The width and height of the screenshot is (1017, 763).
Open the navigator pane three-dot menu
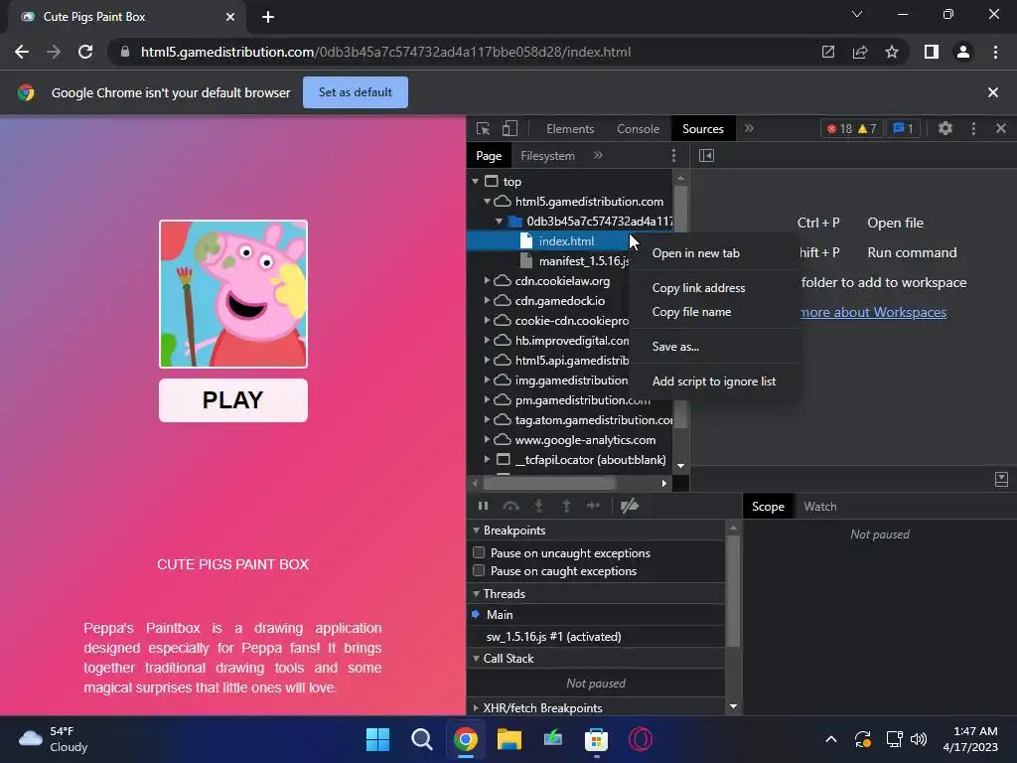pos(673,155)
